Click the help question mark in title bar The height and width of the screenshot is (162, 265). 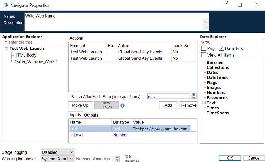tap(227, 3)
